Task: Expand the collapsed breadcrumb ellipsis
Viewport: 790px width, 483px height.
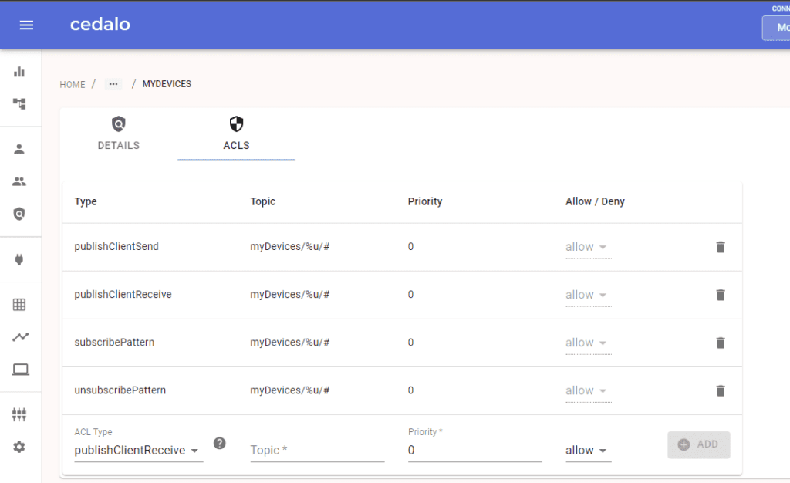Action: coord(113,83)
